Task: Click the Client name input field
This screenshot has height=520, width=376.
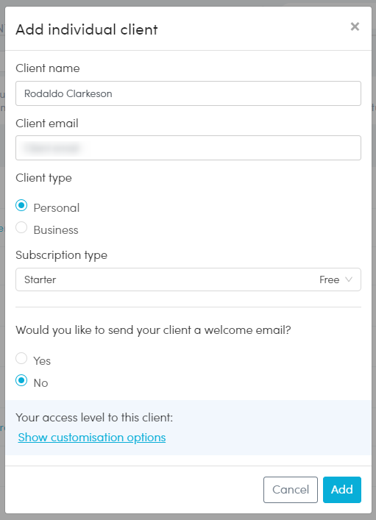Action: [188, 93]
